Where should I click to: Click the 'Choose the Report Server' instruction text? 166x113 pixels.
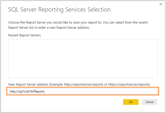pos(78,25)
